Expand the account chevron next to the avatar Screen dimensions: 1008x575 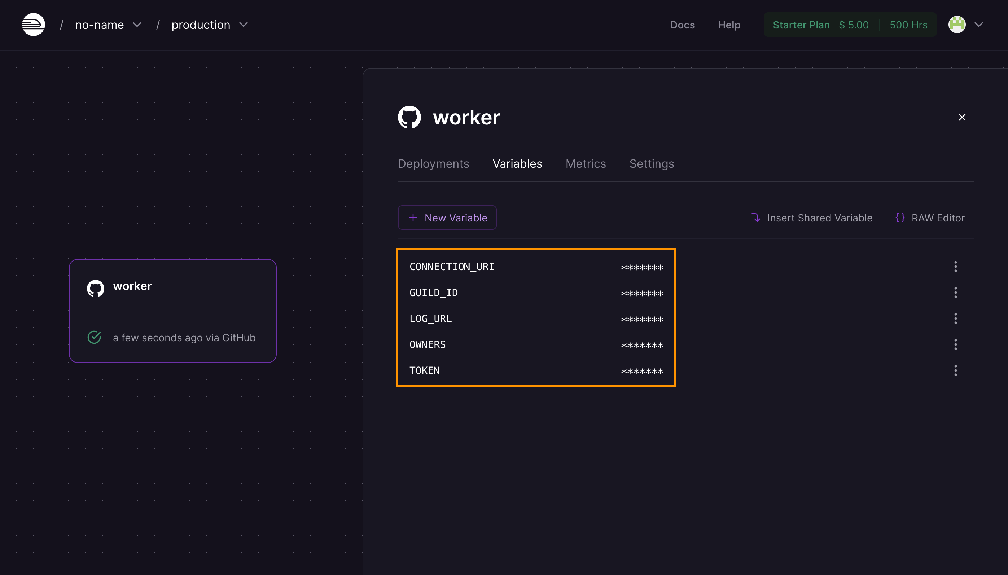(978, 25)
